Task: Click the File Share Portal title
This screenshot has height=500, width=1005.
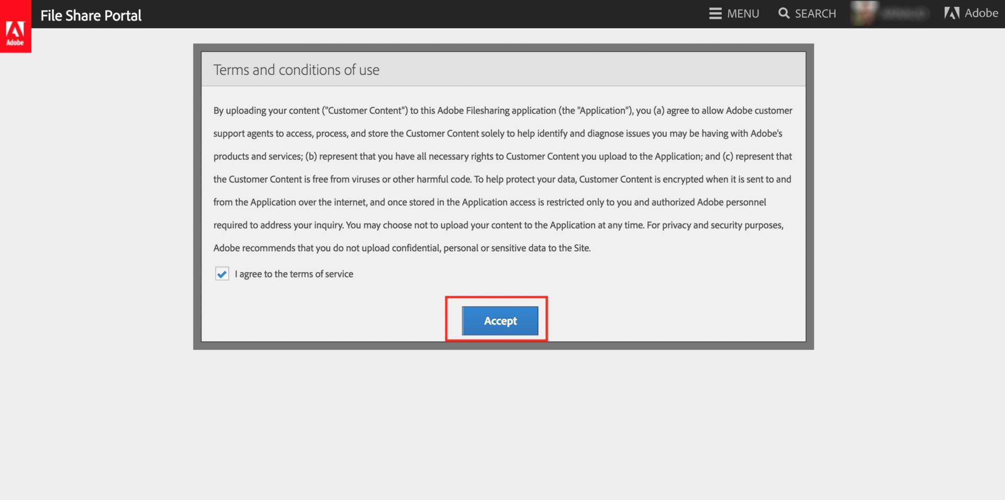Action: click(x=91, y=16)
